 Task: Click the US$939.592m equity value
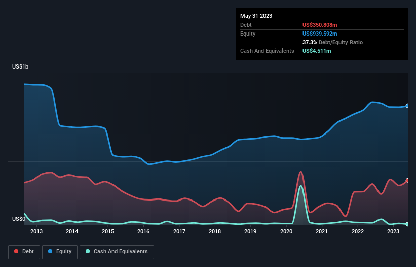[x=320, y=34]
